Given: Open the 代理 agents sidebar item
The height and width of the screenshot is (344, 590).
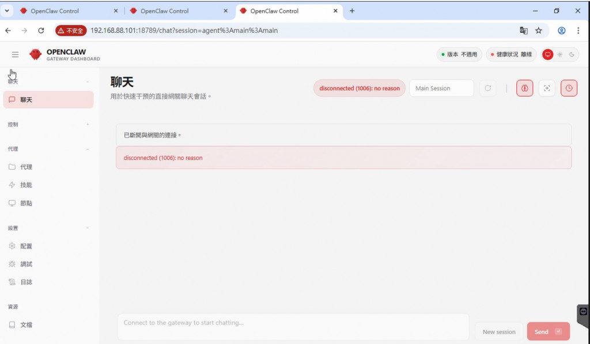Looking at the screenshot, I should coord(48,167).
